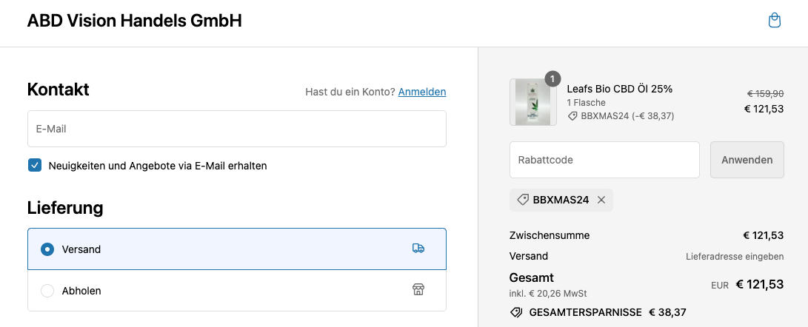Apply discount with the Anwenden button
Image resolution: width=808 pixels, height=327 pixels.
coord(747,160)
